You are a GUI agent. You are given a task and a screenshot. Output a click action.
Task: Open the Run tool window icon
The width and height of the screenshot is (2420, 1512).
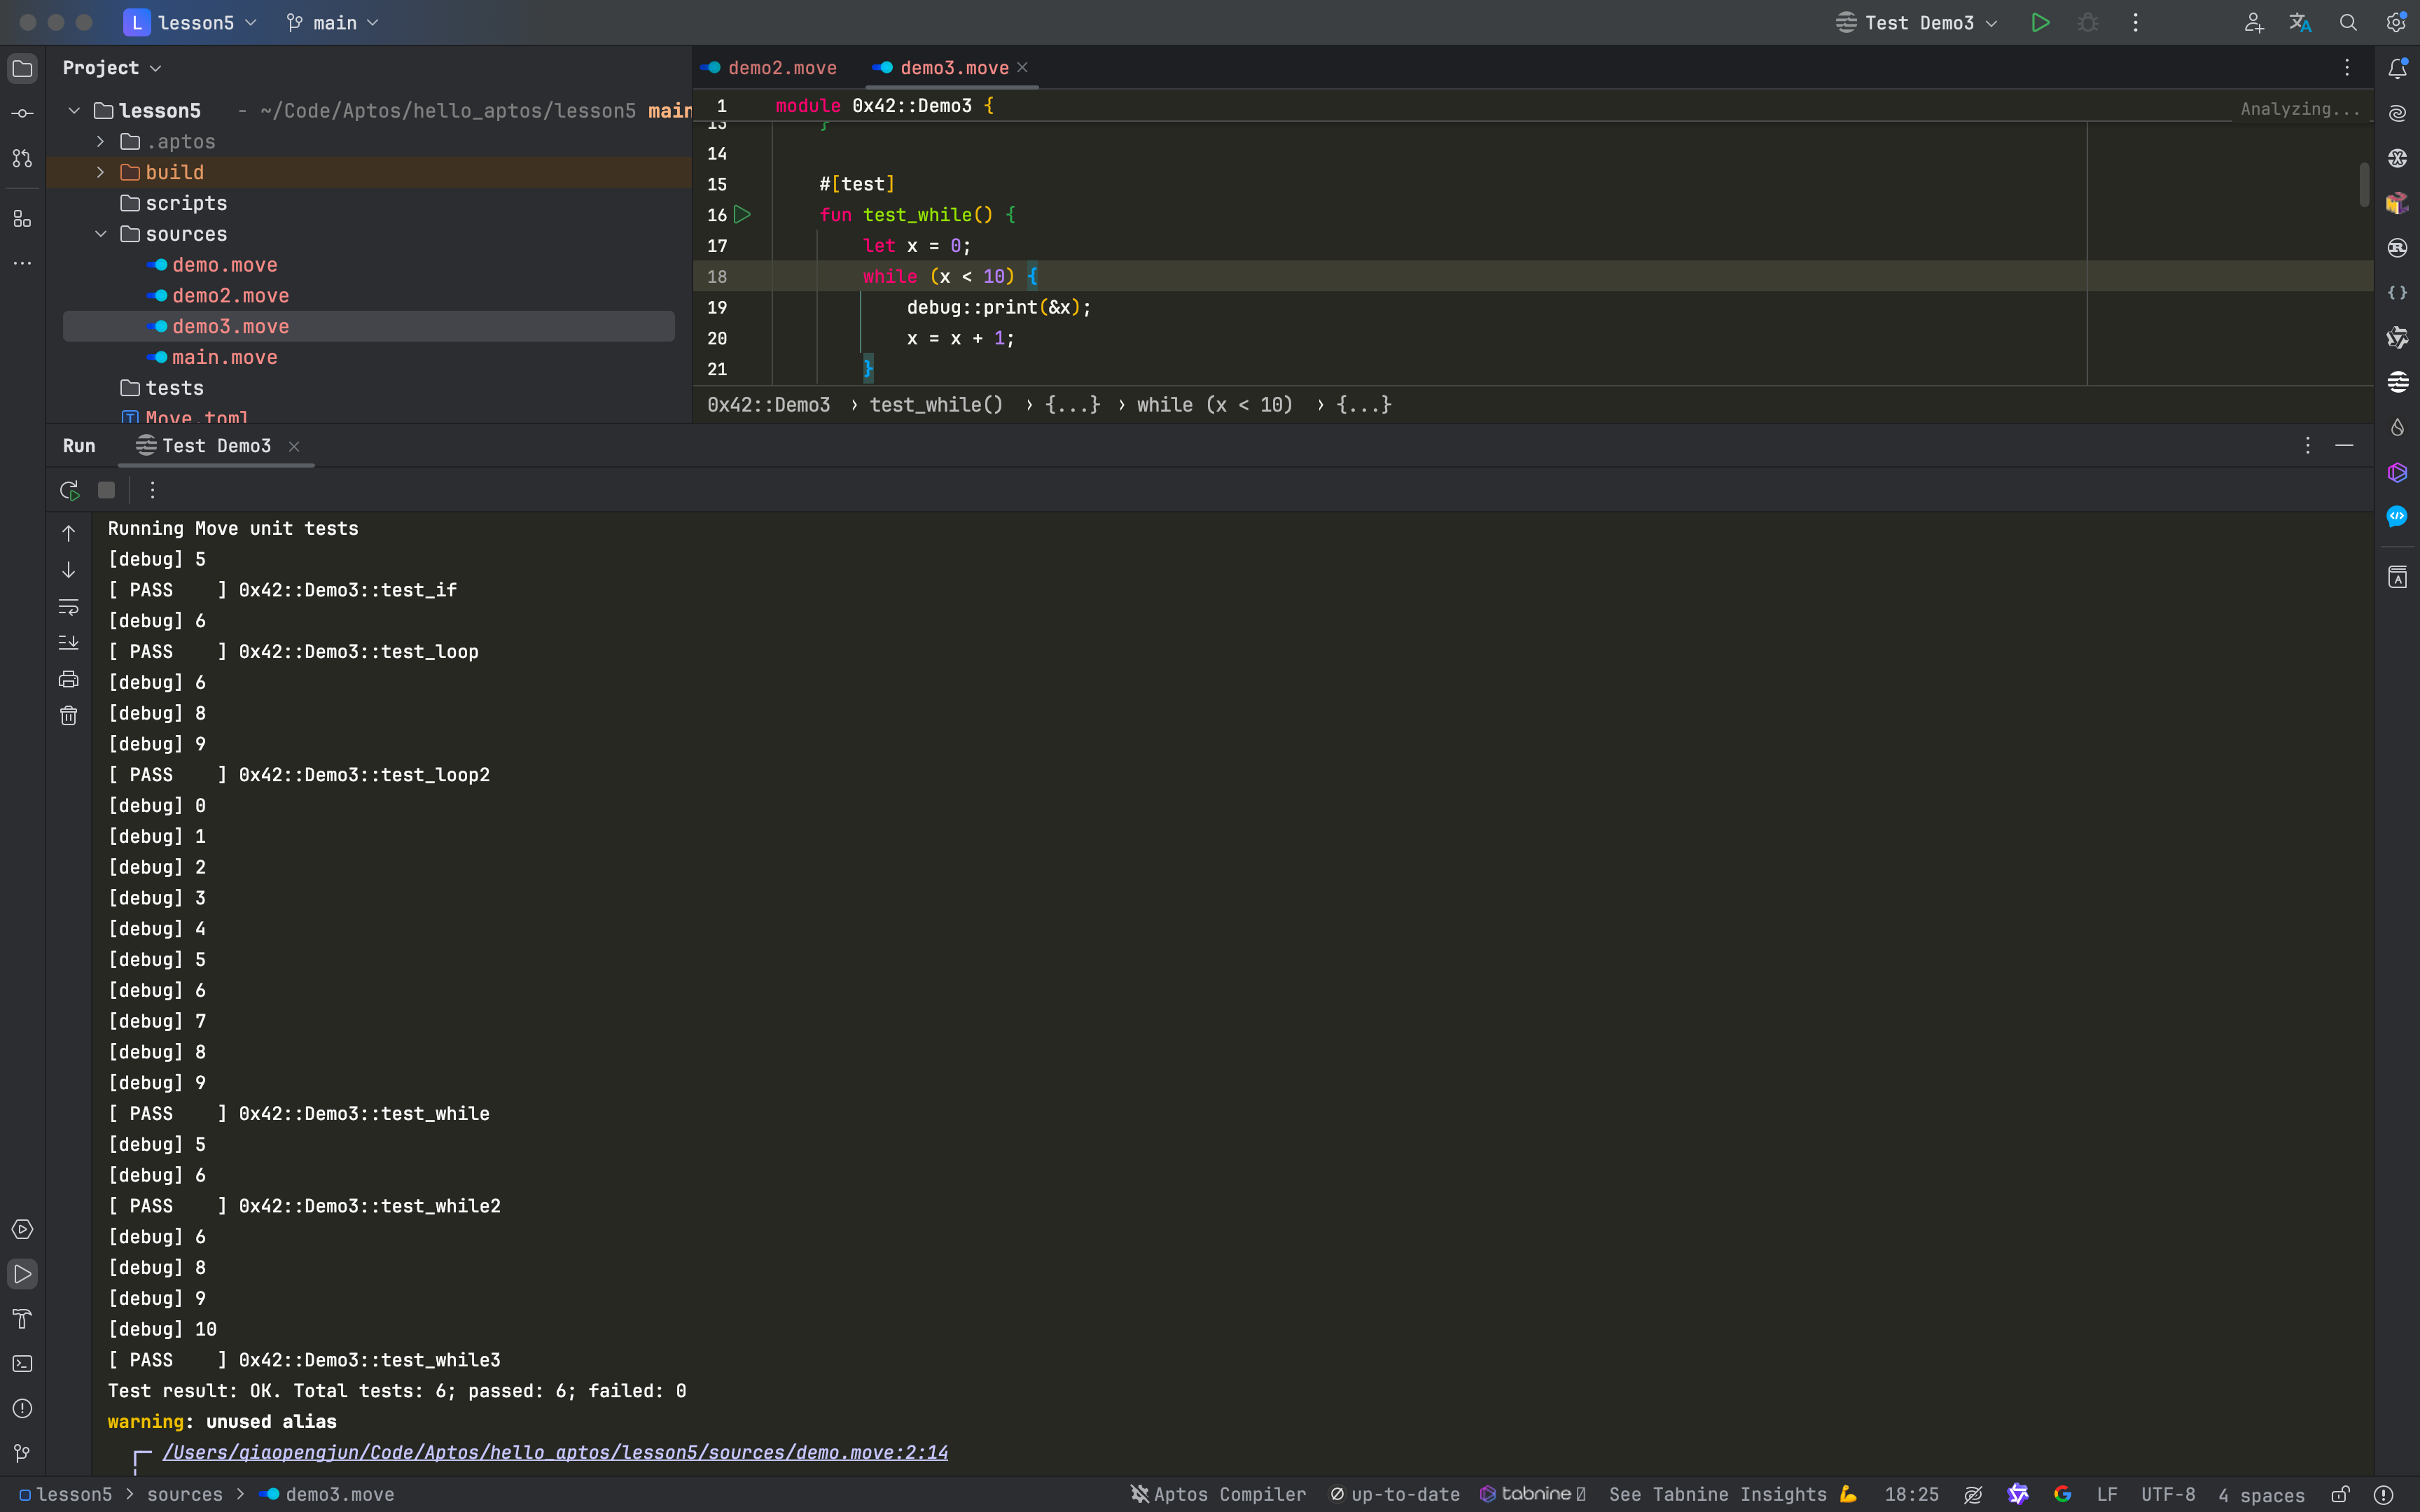(x=22, y=1274)
